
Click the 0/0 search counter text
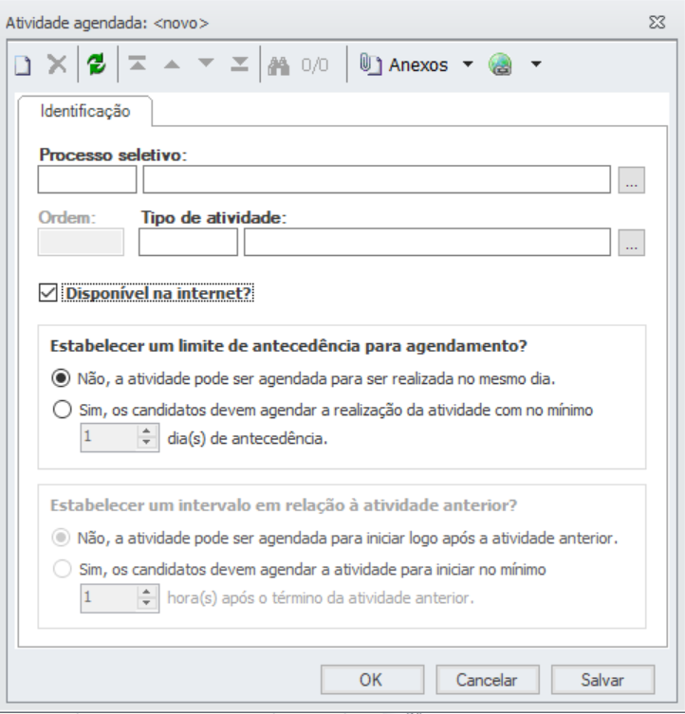click(314, 65)
